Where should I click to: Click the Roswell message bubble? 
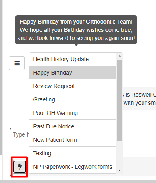coord(140,99)
